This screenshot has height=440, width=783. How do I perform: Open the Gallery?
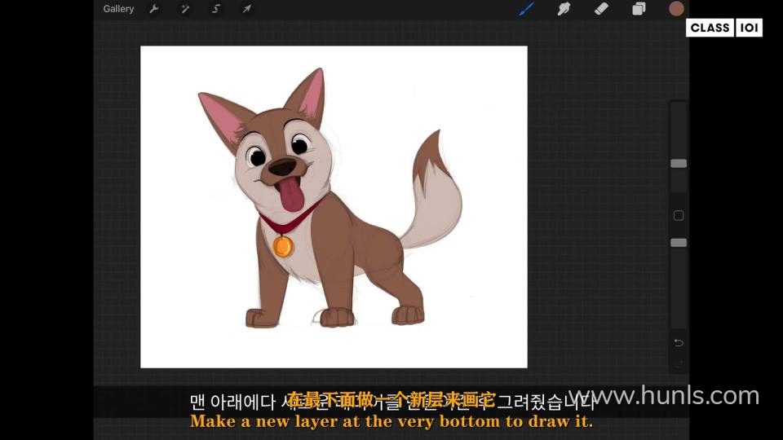pyautogui.click(x=118, y=9)
